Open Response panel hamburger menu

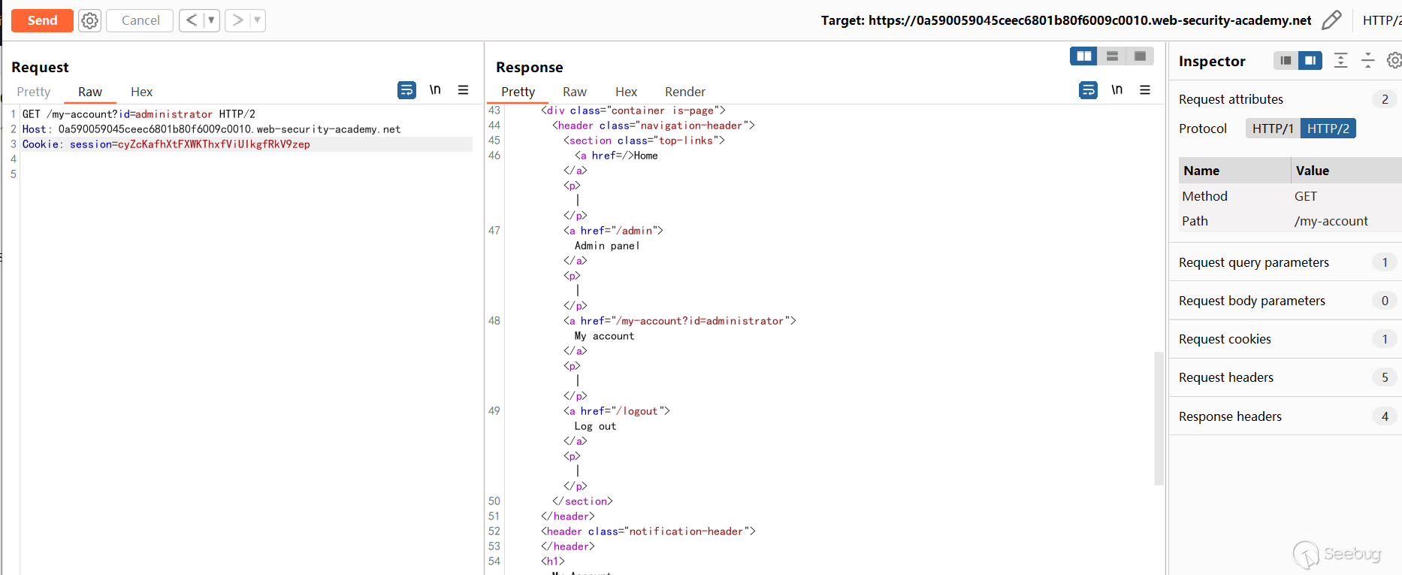point(1145,90)
